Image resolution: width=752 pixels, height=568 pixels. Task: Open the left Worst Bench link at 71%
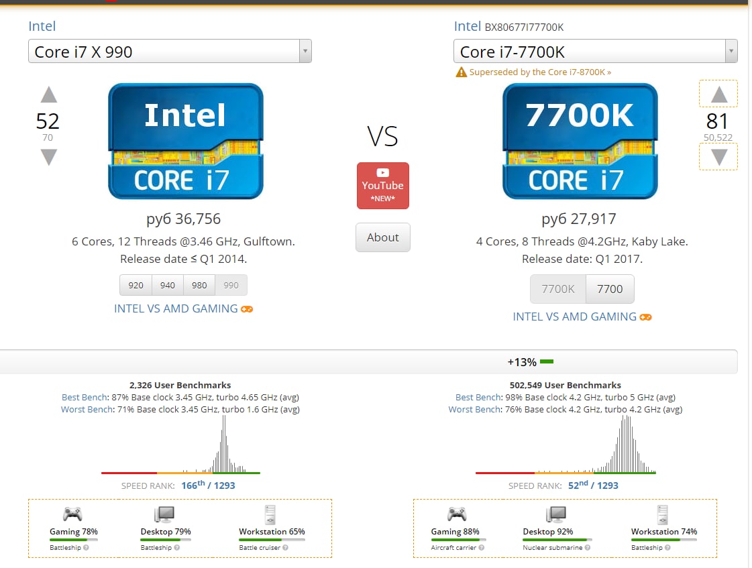point(87,409)
